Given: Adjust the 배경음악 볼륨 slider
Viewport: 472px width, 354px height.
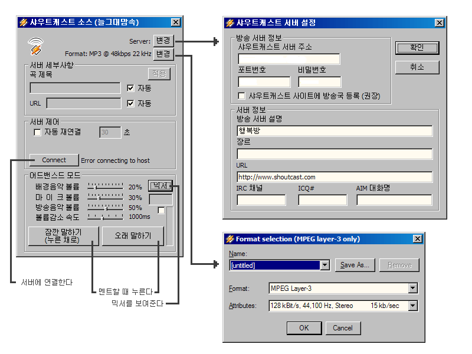Looking at the screenshot, I should point(106,186).
